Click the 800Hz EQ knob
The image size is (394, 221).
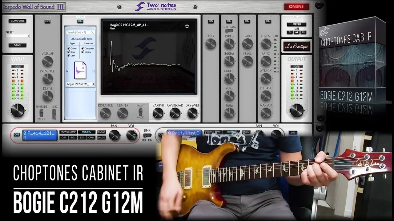[229, 79]
